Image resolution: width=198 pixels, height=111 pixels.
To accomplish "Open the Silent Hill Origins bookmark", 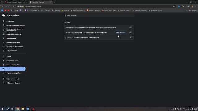I will [124, 10].
